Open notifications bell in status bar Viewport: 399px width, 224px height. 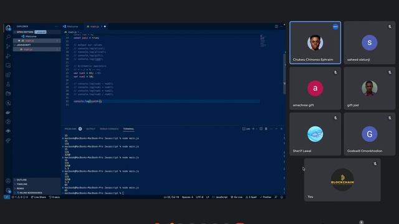tap(282, 197)
